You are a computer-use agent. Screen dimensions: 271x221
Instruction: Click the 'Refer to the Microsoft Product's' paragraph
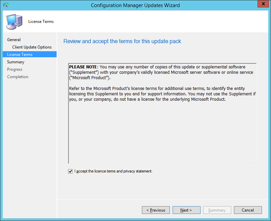(x=162, y=94)
